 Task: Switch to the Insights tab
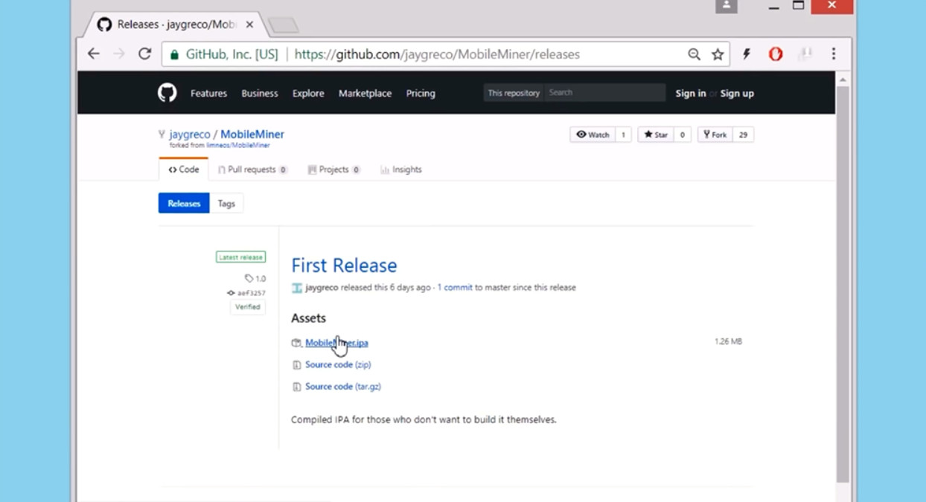pos(401,170)
